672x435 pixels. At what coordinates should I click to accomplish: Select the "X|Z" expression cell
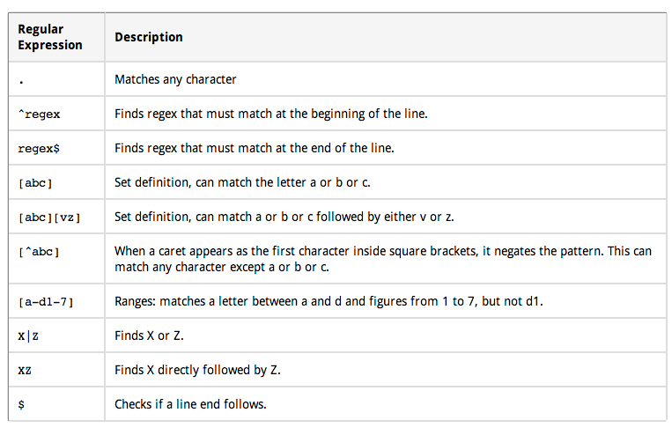tap(28, 336)
